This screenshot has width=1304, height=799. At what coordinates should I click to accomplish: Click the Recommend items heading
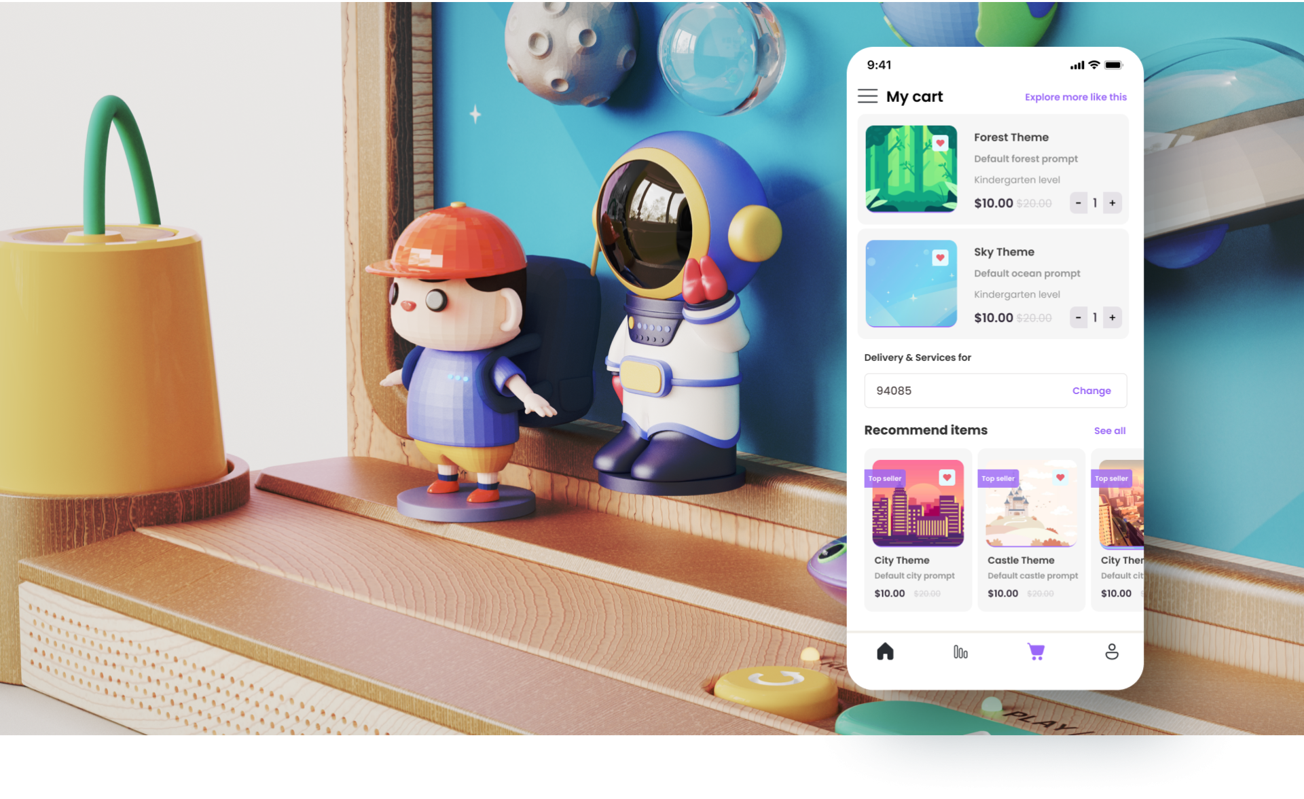tap(926, 430)
